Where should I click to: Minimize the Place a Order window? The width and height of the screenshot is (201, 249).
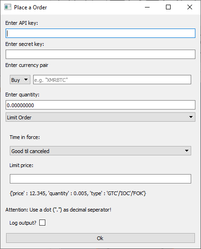147,7
